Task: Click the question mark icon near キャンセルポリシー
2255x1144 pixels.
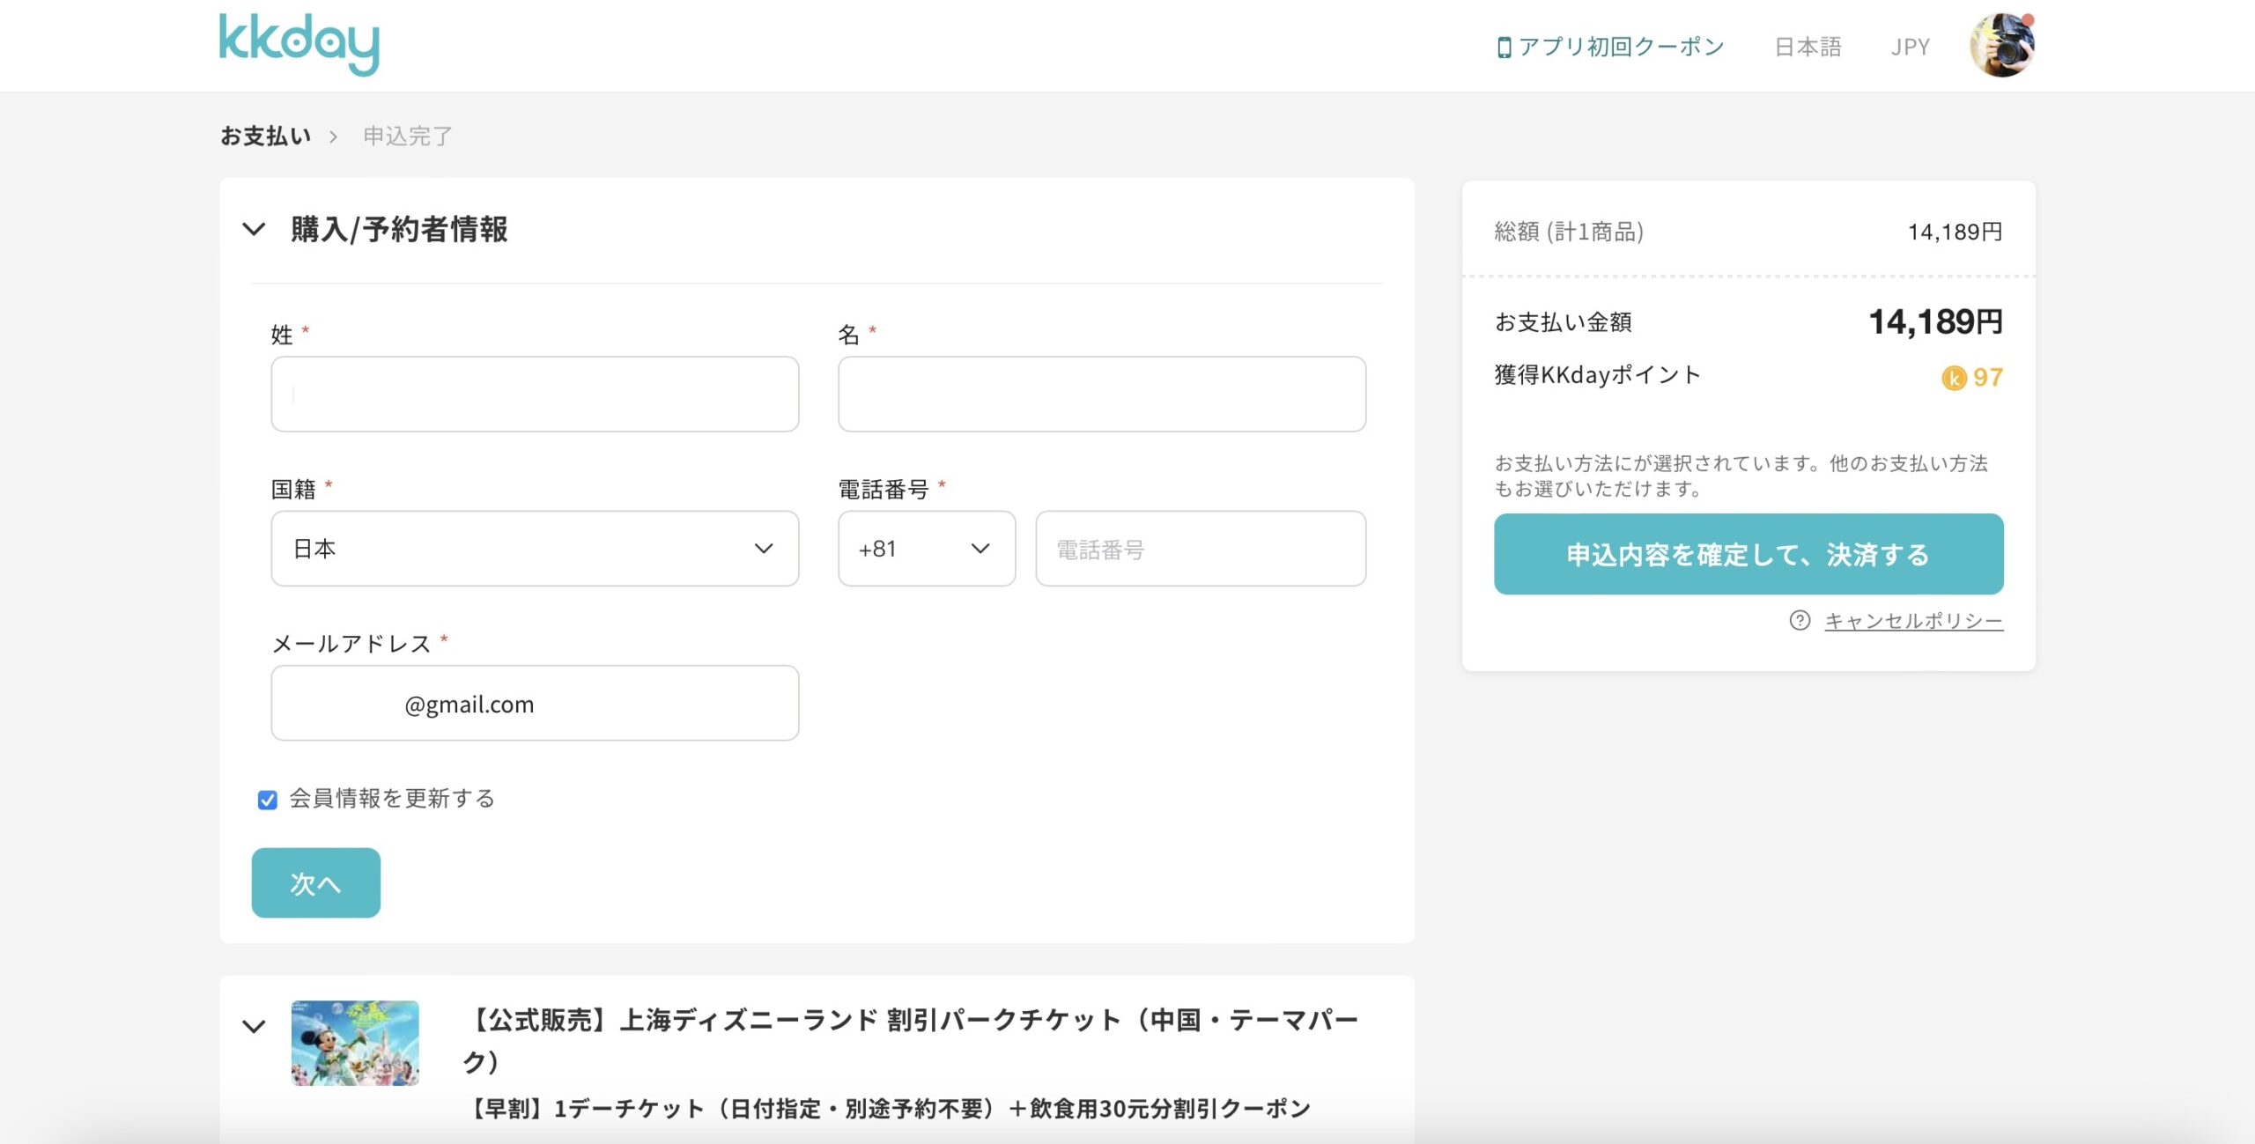Action: [1800, 621]
